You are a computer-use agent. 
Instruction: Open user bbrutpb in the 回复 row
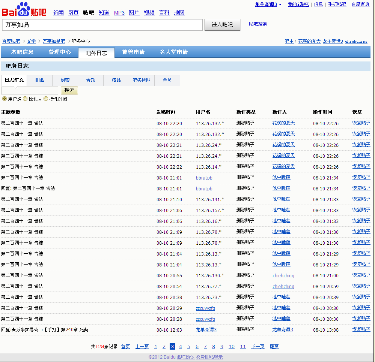pos(204,188)
